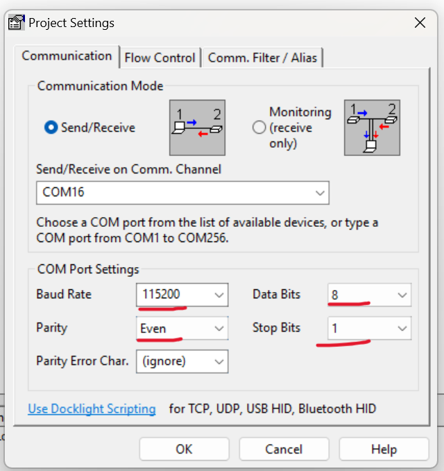Click the Monitoring mode diagram icon

pyautogui.click(x=372, y=128)
